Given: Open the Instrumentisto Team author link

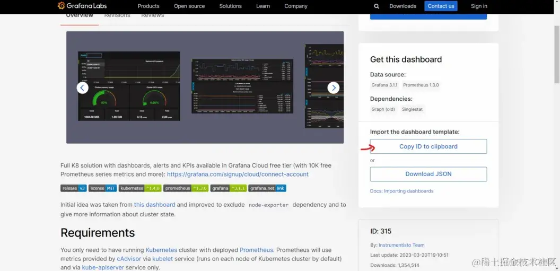Looking at the screenshot, I should click(401, 245).
